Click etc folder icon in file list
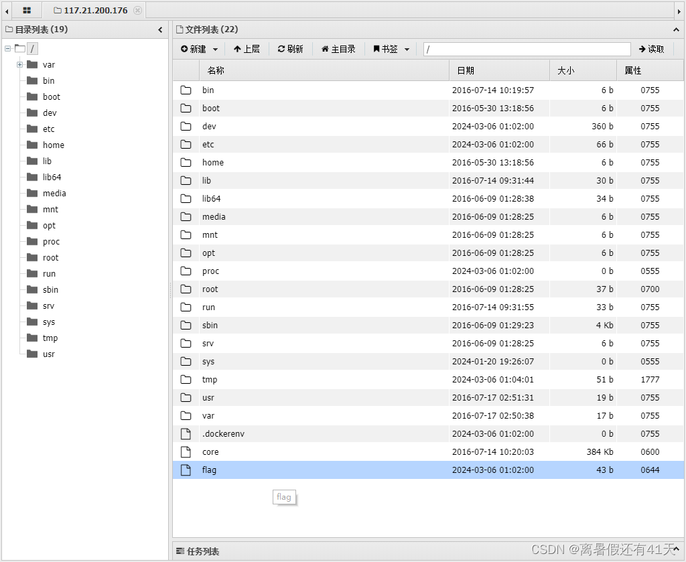The height and width of the screenshot is (562, 686). point(186,144)
